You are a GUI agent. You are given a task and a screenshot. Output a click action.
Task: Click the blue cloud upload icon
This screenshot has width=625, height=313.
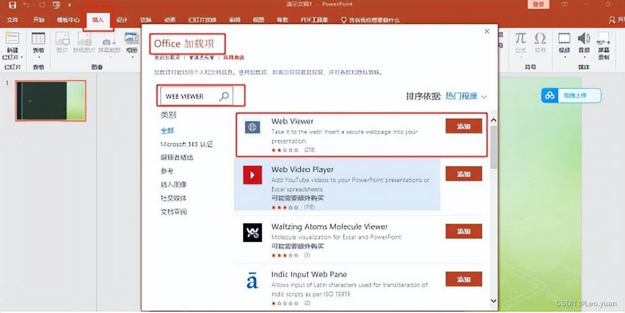click(550, 96)
